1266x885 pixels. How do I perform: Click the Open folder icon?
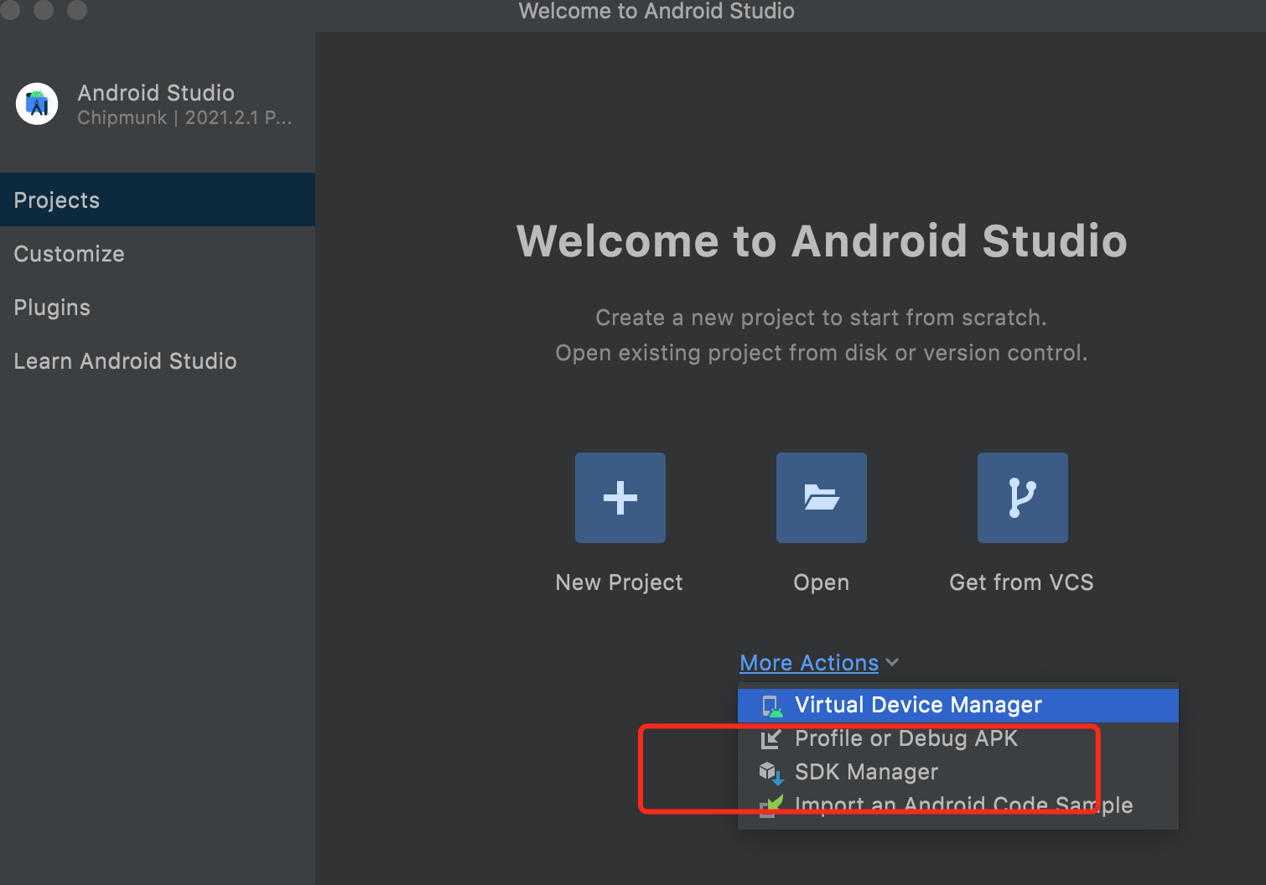coord(822,498)
